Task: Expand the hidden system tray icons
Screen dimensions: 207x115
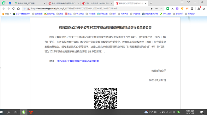Action: point(160,112)
